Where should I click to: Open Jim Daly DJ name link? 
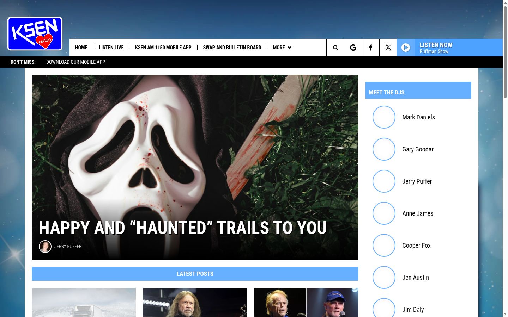413,310
